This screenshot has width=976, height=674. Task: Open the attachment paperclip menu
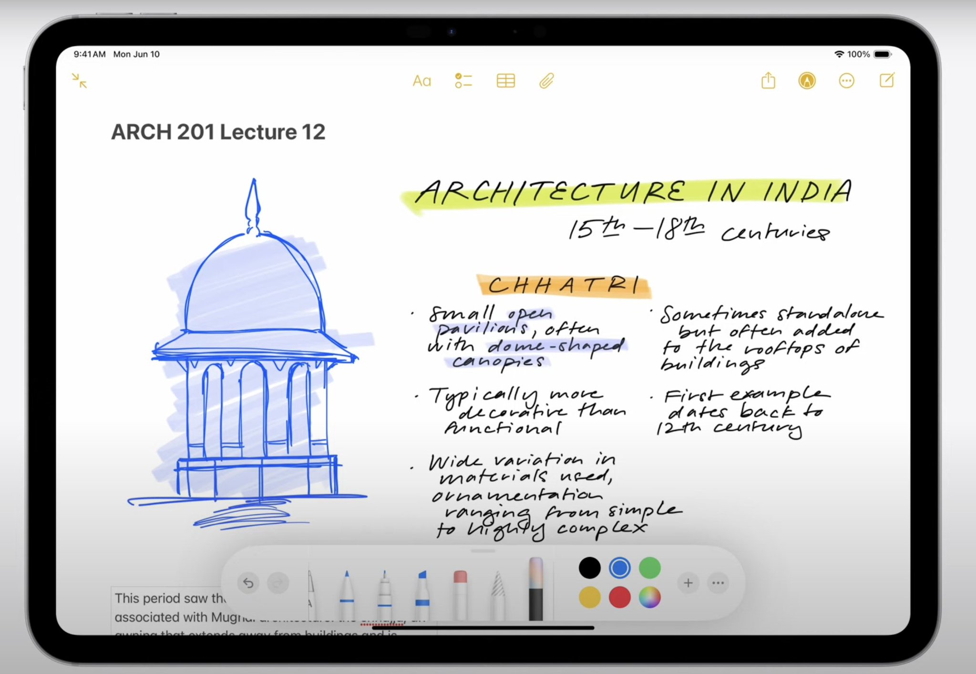pos(546,81)
